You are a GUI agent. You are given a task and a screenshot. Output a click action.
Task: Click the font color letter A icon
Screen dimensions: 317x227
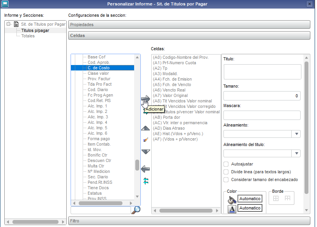232,209
